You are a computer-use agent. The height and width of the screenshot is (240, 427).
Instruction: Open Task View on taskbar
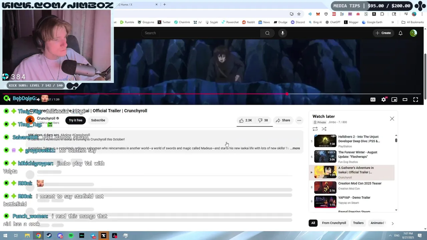coord(16,236)
